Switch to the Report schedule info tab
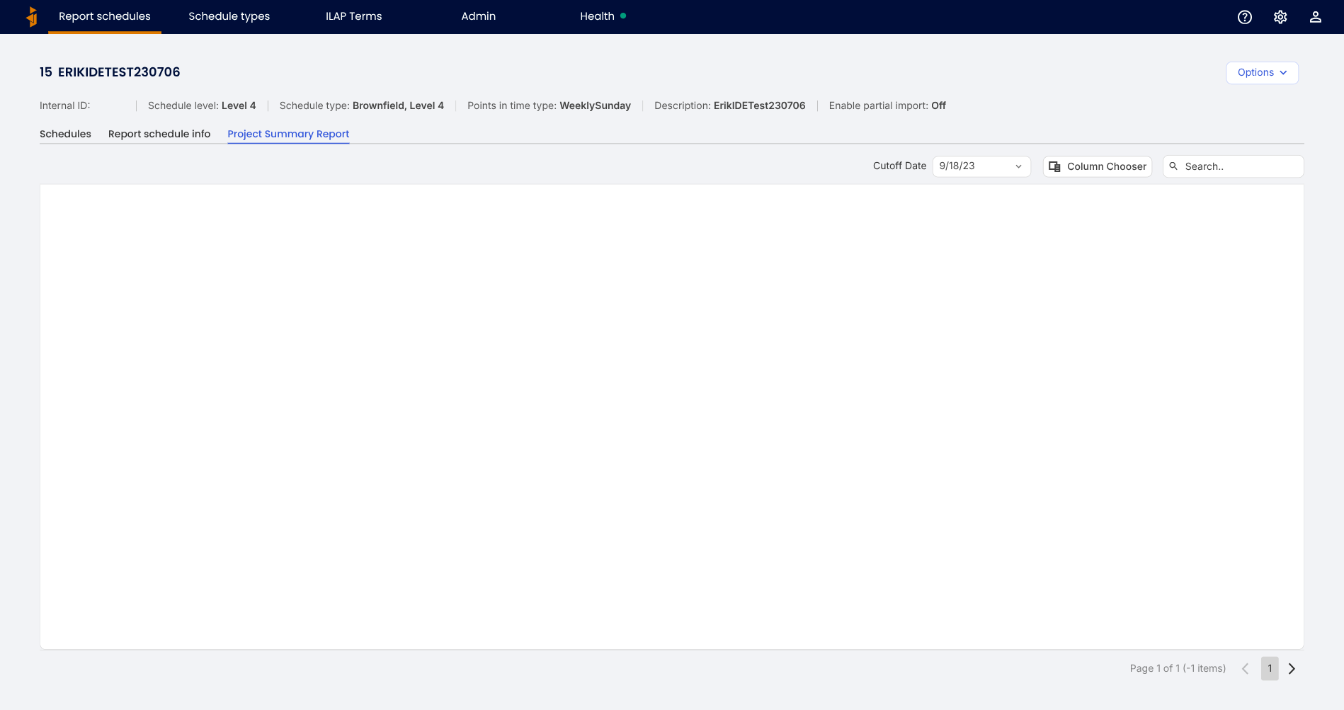1344x710 pixels. tap(159, 134)
